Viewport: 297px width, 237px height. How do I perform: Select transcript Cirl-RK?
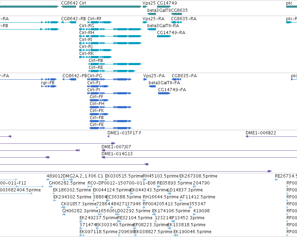pos(96,57)
